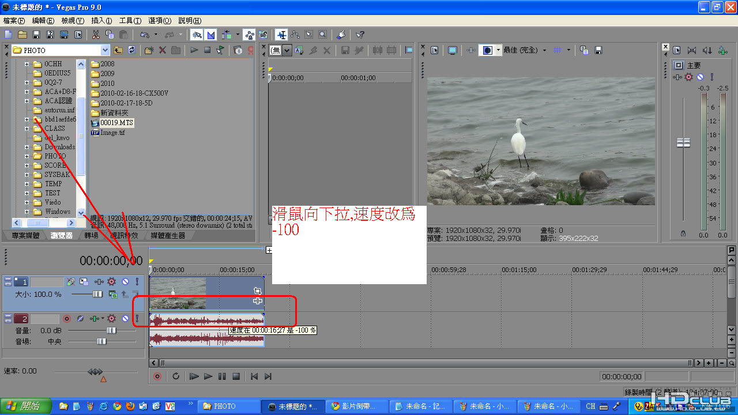
Task: Arm audio track 2 for record
Action: pyautogui.click(x=67, y=318)
